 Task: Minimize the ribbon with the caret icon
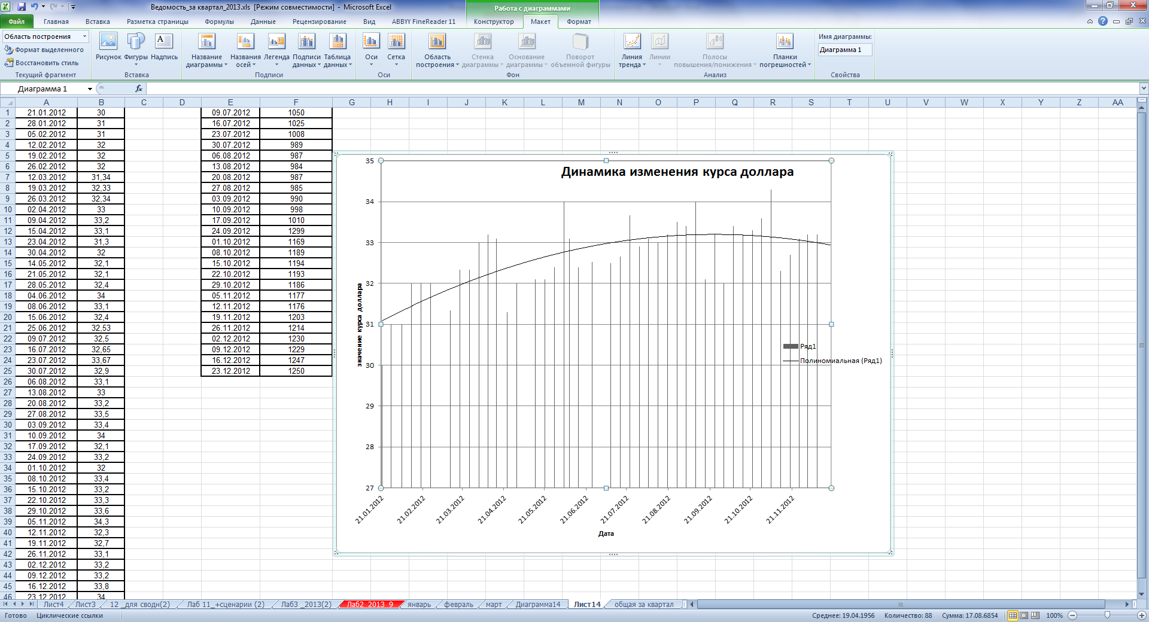[x=1090, y=22]
